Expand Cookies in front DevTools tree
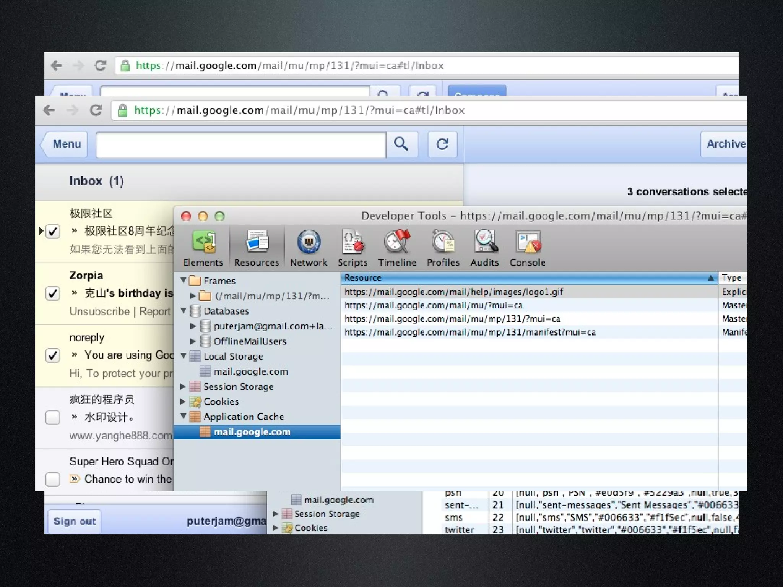 (183, 402)
